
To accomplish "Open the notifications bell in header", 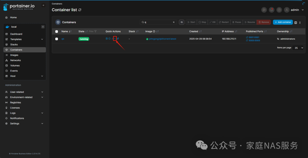I will click(x=271, y=10).
